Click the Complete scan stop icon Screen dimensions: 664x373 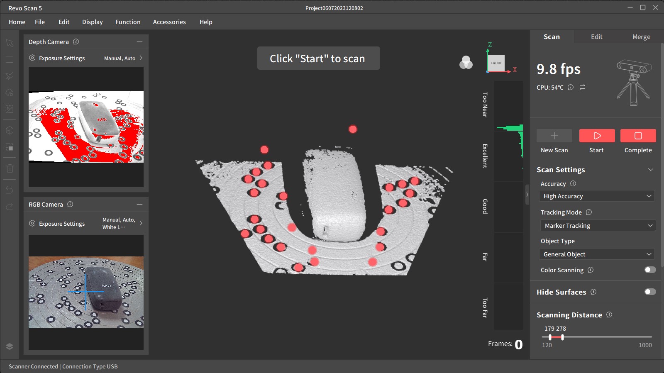coord(638,136)
